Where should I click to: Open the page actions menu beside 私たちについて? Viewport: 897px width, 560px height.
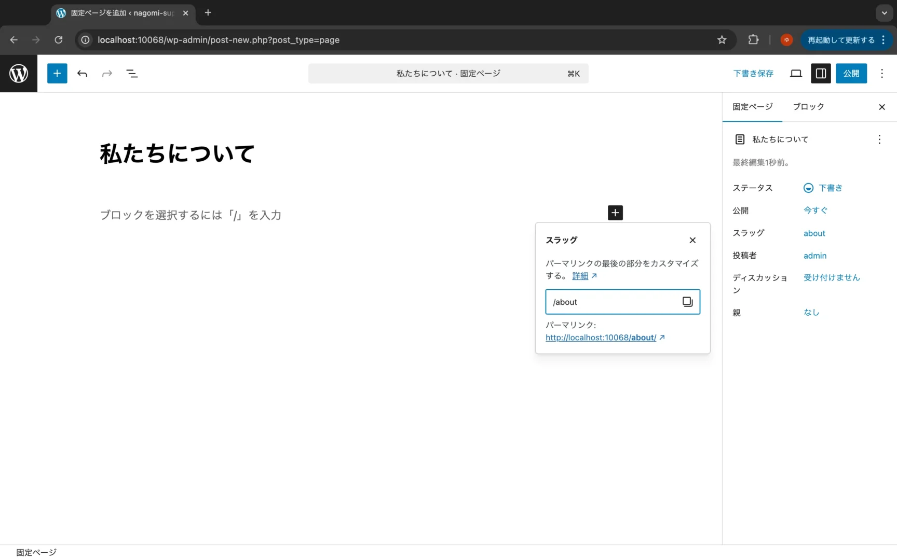pyautogui.click(x=879, y=139)
